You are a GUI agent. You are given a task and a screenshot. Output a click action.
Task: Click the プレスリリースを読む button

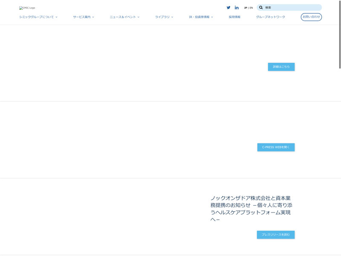click(275, 235)
